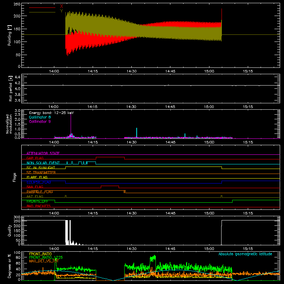Image resolution: width=284 pixels, height=284 pixels.
Task: Select the FLARE_FLAG label
Action: 37,177
